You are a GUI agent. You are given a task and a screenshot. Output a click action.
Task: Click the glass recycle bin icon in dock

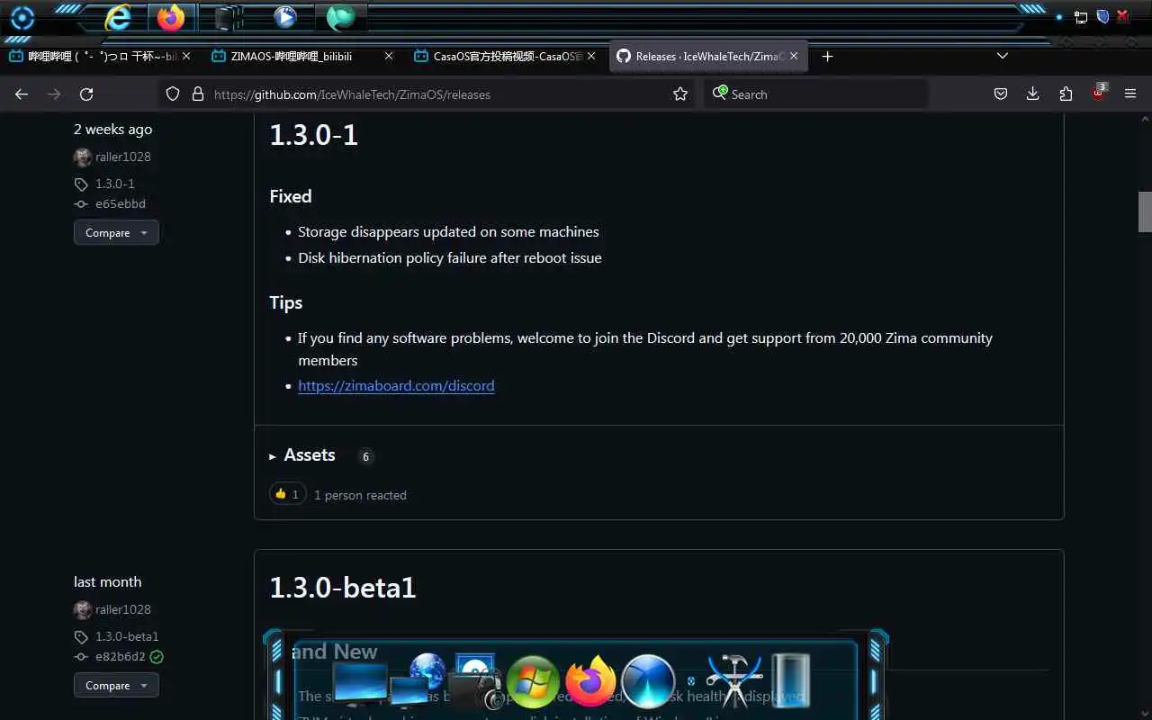(x=790, y=680)
